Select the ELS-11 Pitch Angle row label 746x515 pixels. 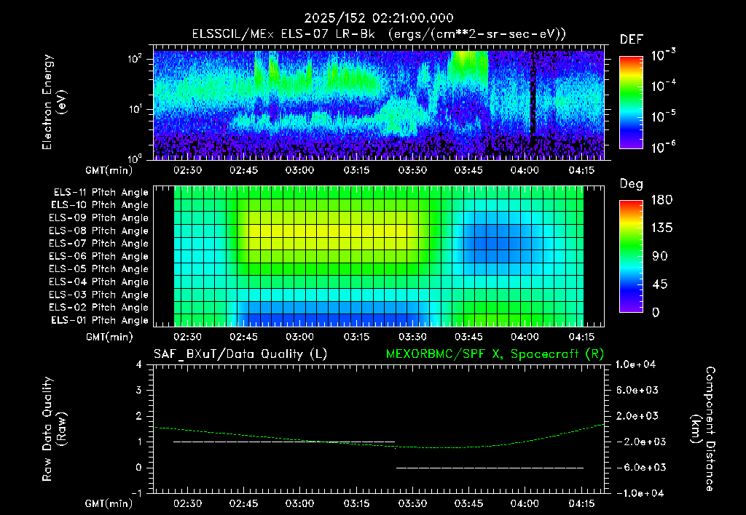pos(101,193)
